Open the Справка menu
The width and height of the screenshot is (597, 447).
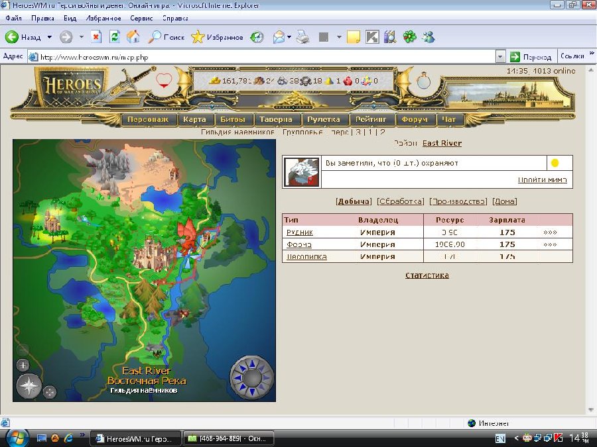[175, 18]
